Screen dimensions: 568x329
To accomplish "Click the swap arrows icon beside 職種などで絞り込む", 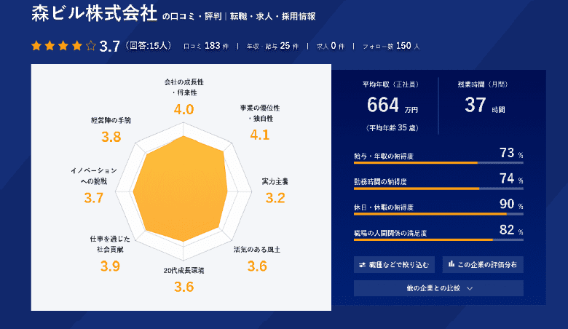I will pos(362,265).
